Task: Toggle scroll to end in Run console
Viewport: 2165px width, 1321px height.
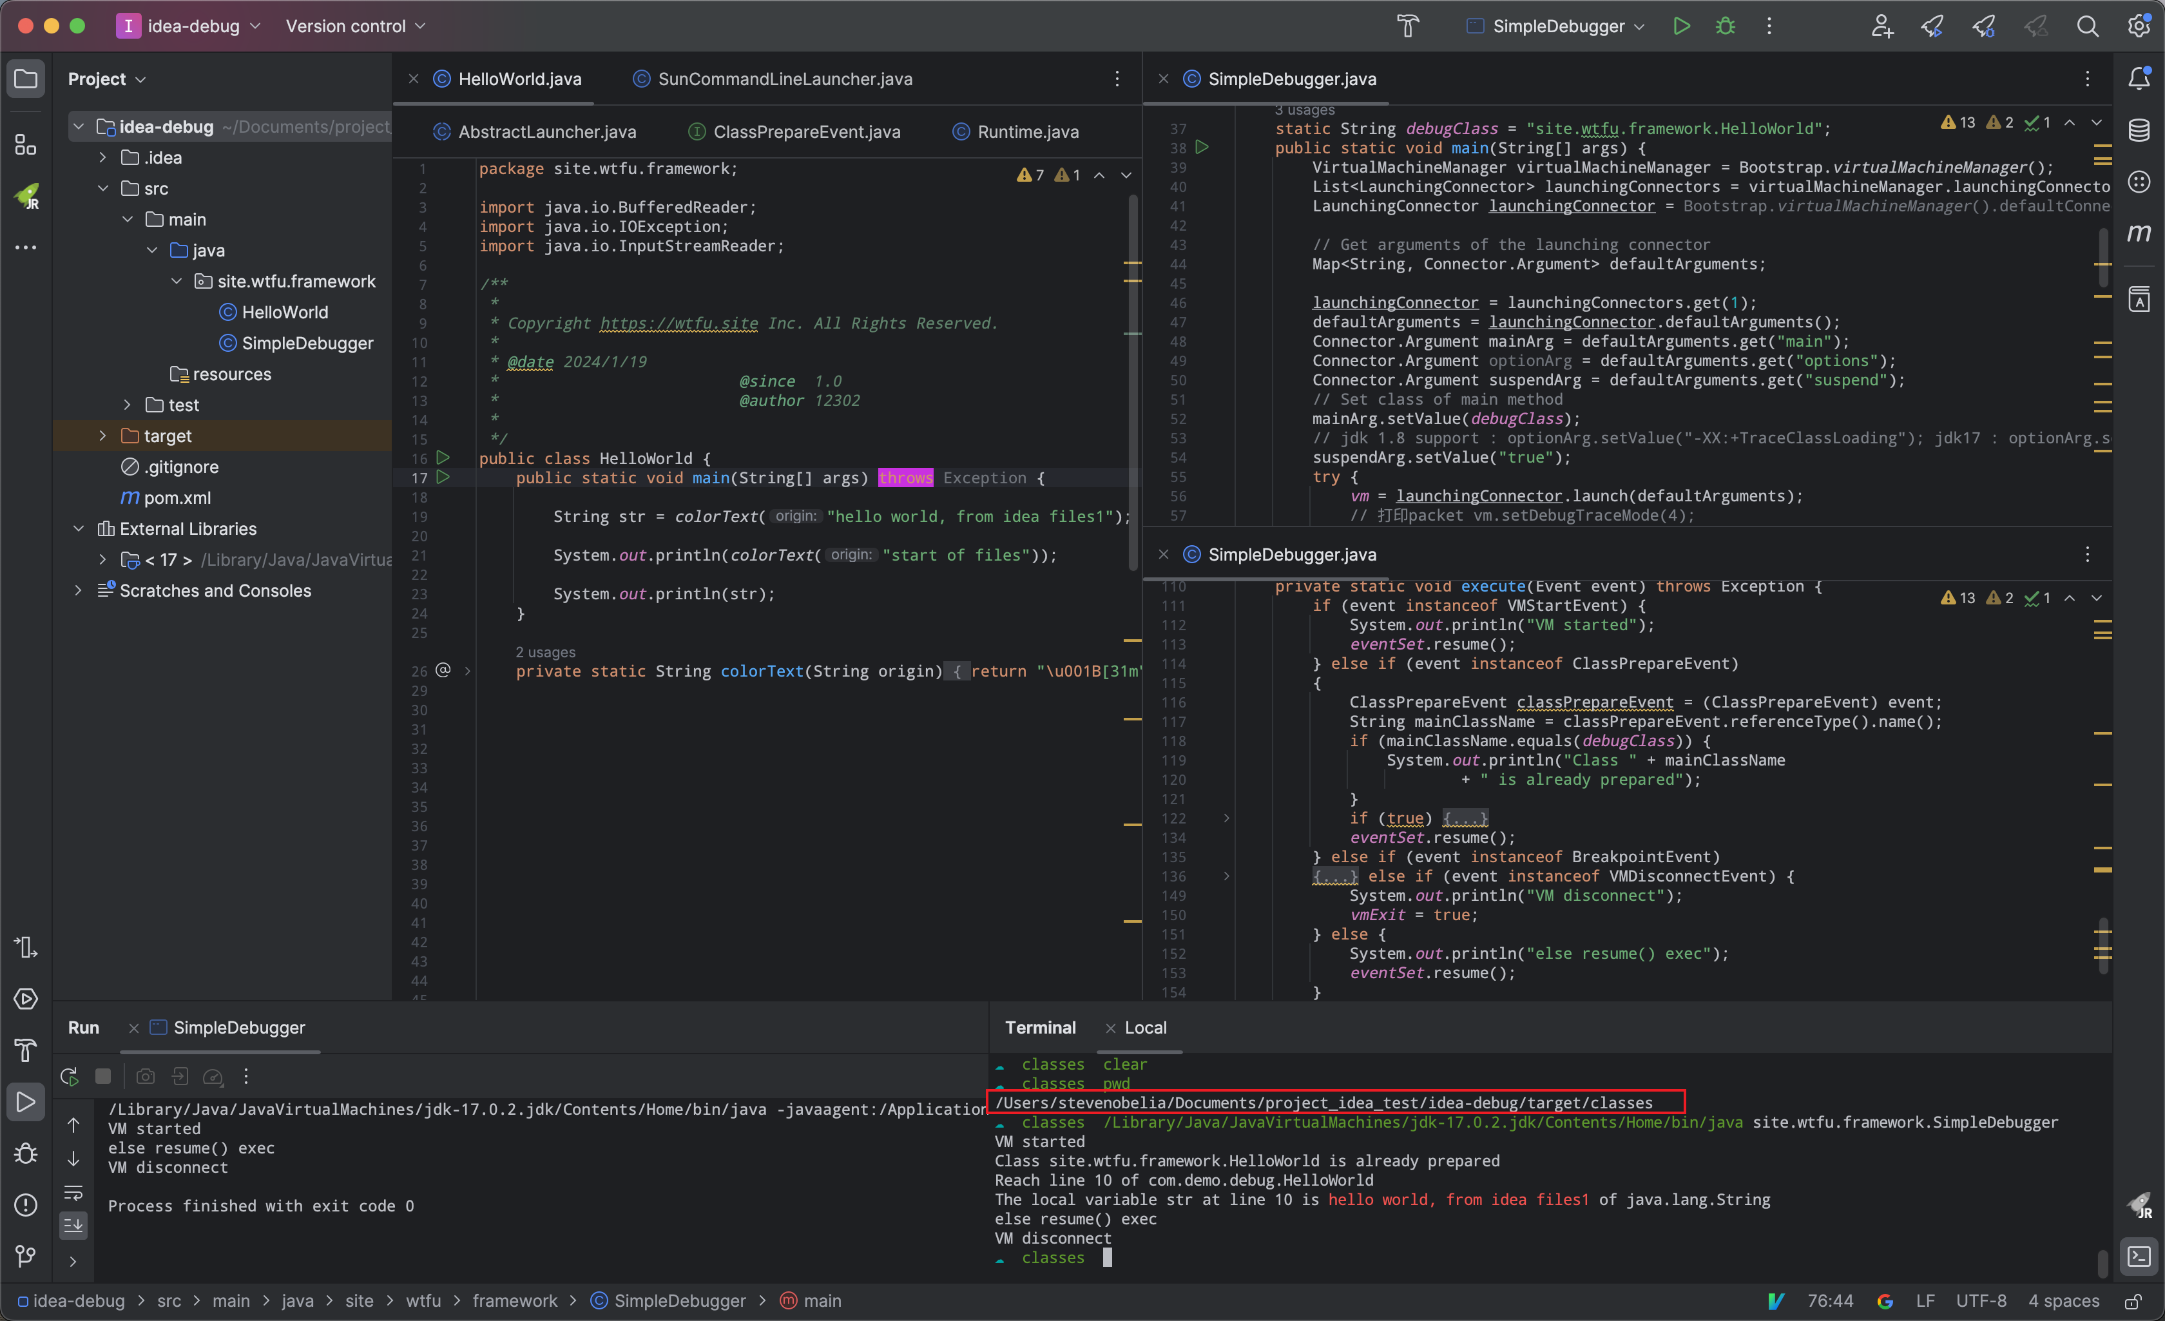Action: 74,1224
